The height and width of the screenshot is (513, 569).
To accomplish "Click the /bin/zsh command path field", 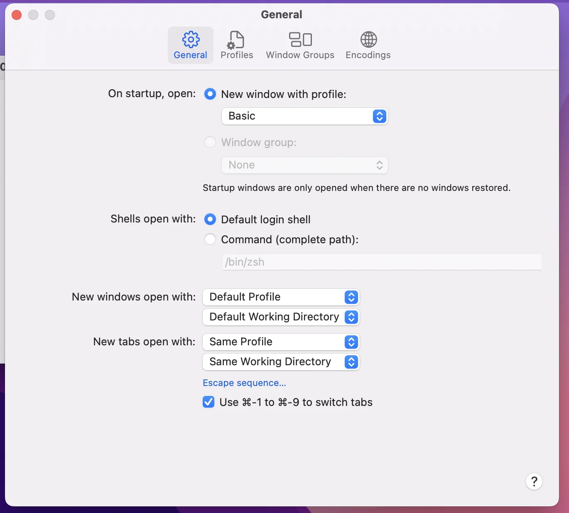I will tap(382, 262).
